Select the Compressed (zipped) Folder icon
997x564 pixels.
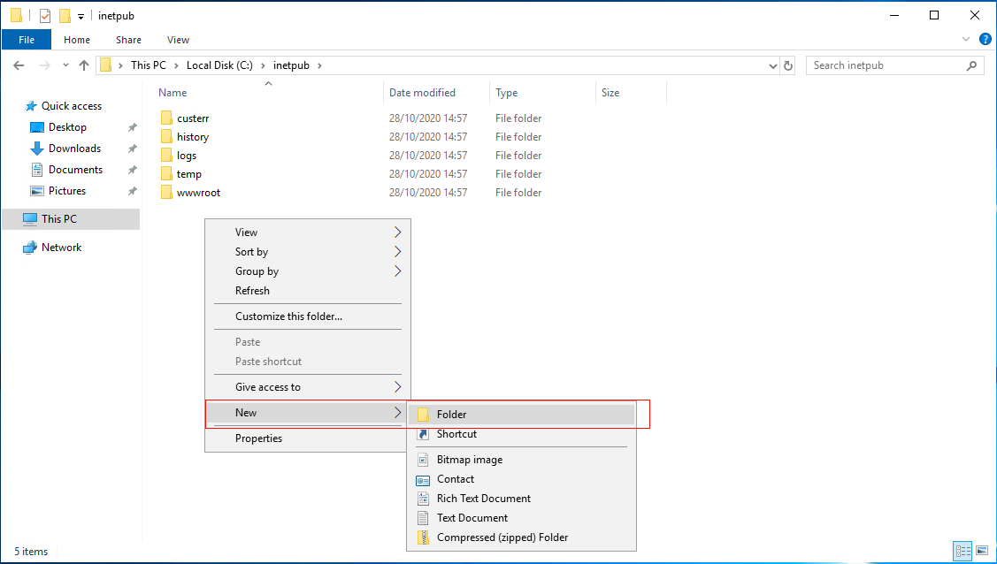[423, 537]
